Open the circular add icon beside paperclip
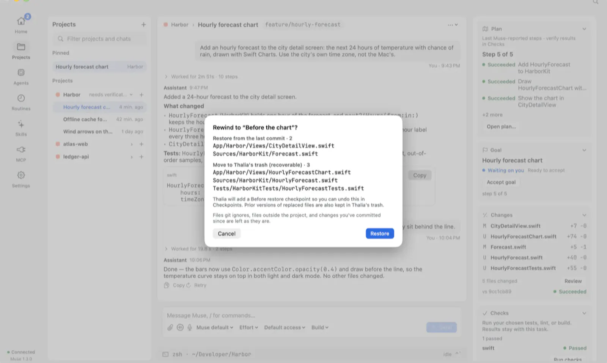 (x=180, y=327)
